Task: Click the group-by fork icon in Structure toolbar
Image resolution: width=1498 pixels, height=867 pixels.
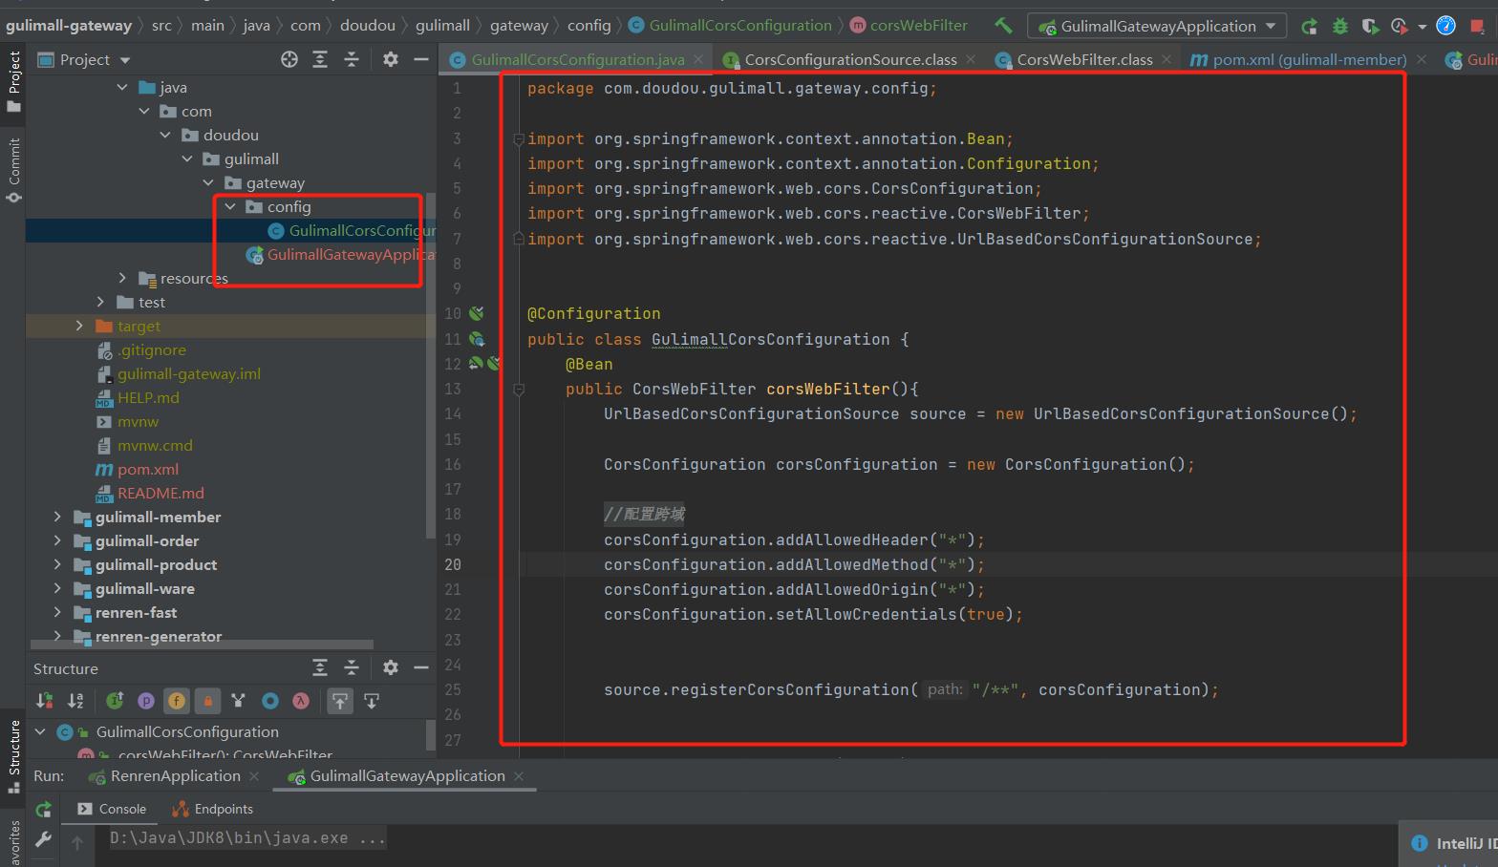Action: (x=239, y=701)
